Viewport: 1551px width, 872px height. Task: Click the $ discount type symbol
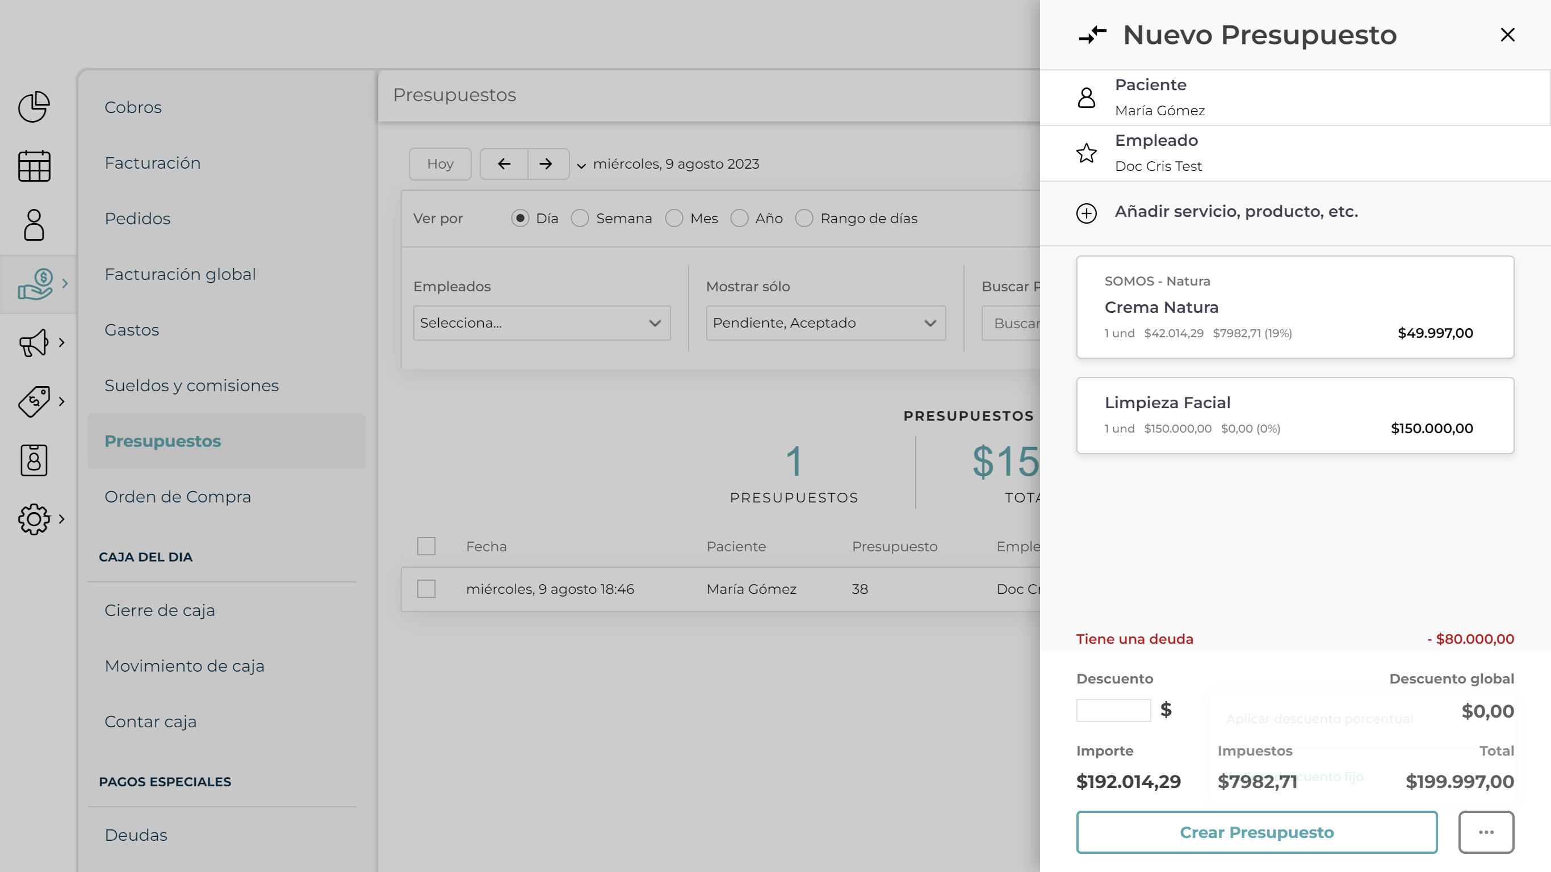tap(1166, 710)
